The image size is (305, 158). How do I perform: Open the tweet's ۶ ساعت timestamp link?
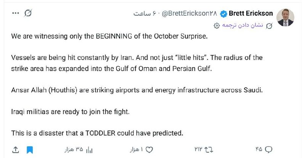(142, 13)
